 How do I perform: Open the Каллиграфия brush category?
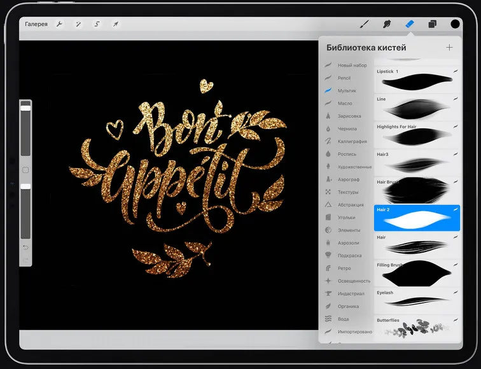pos(352,141)
